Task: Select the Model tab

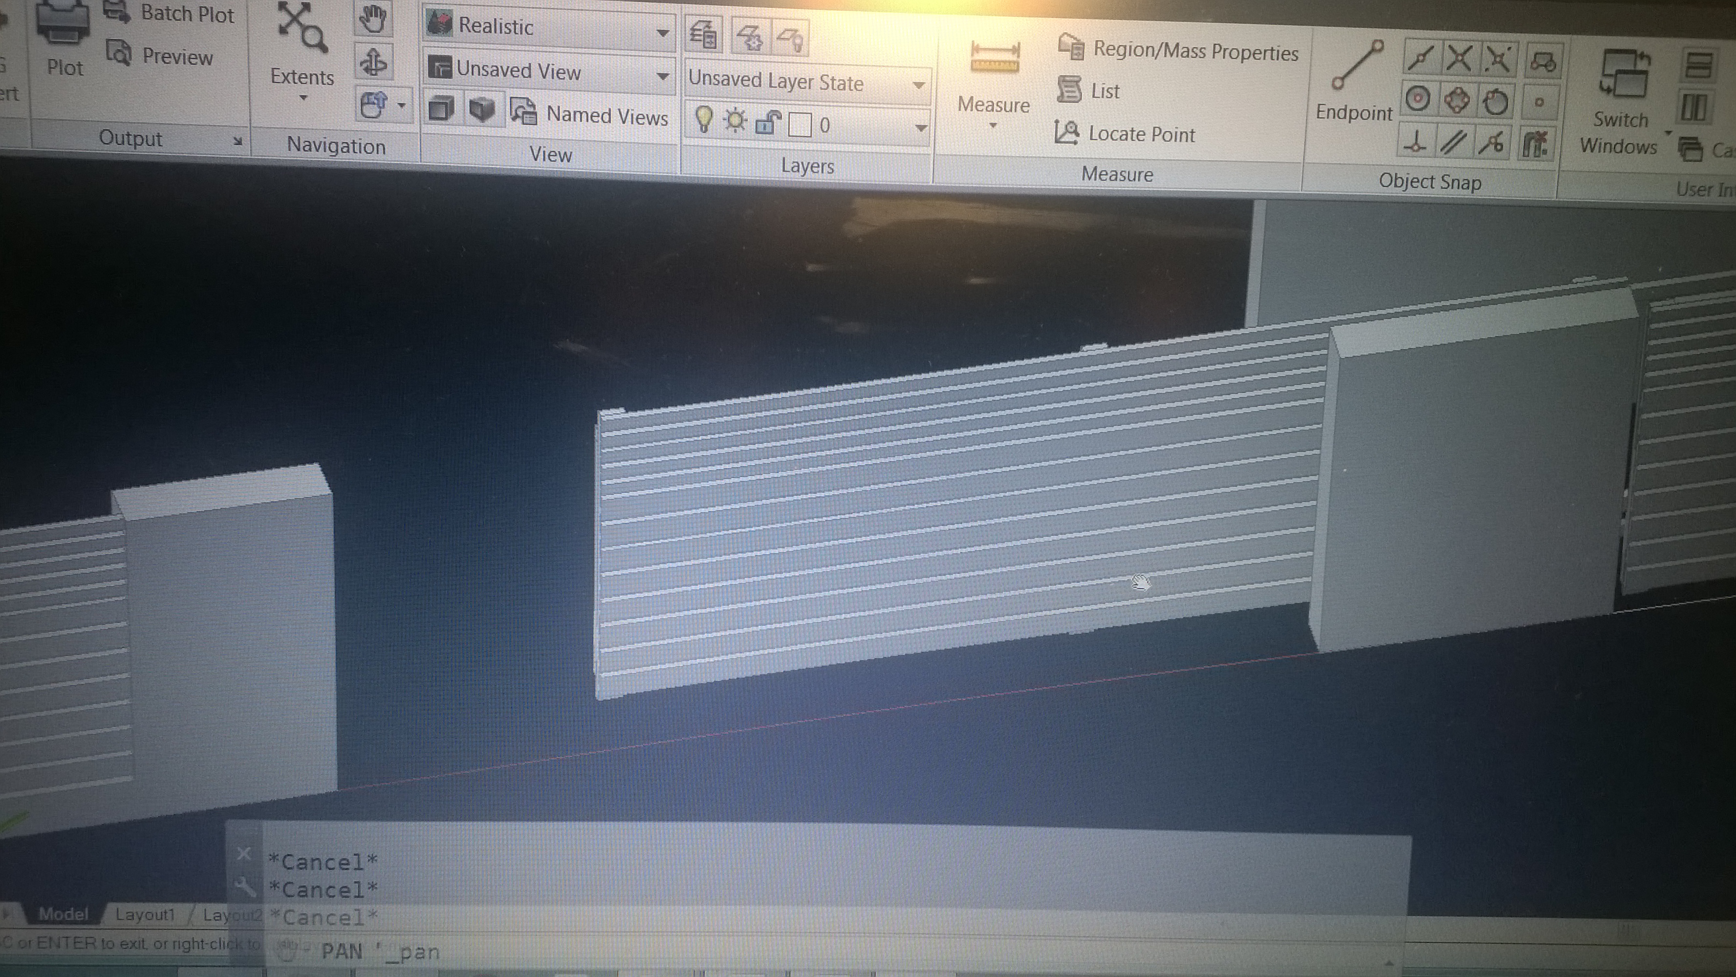Action: (x=64, y=913)
